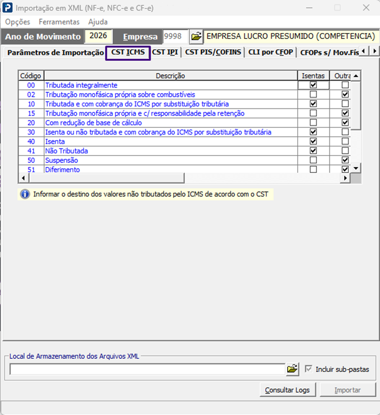Click the Empresa code field 9998
This screenshot has width=380, height=415.
tap(175, 36)
